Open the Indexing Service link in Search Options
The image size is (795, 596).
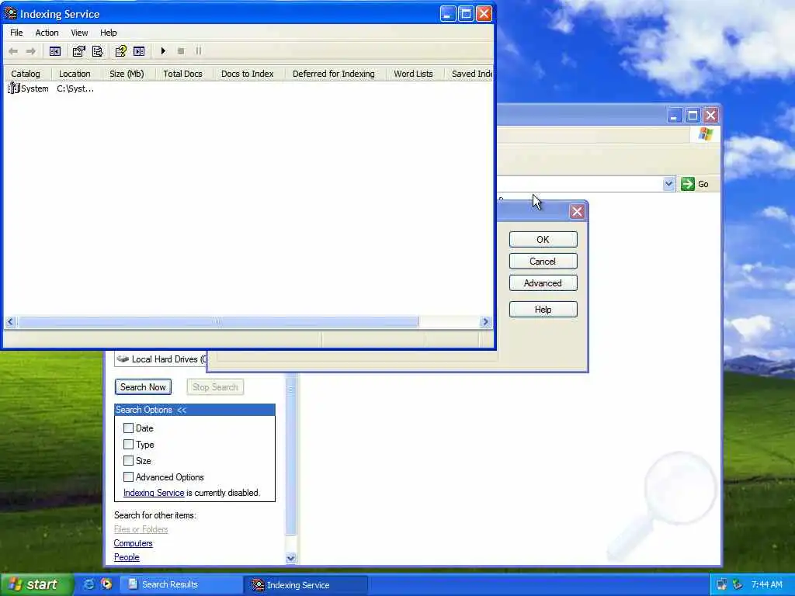click(154, 493)
